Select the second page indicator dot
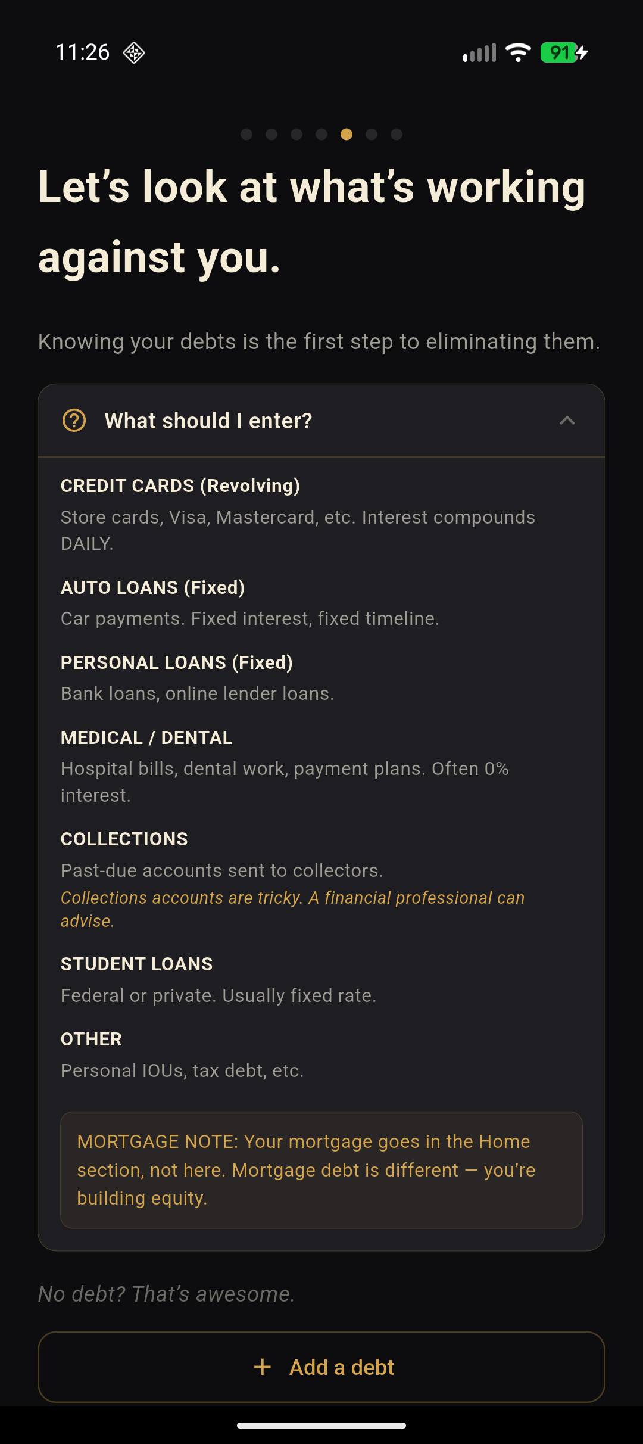The height and width of the screenshot is (1444, 643). tap(271, 135)
